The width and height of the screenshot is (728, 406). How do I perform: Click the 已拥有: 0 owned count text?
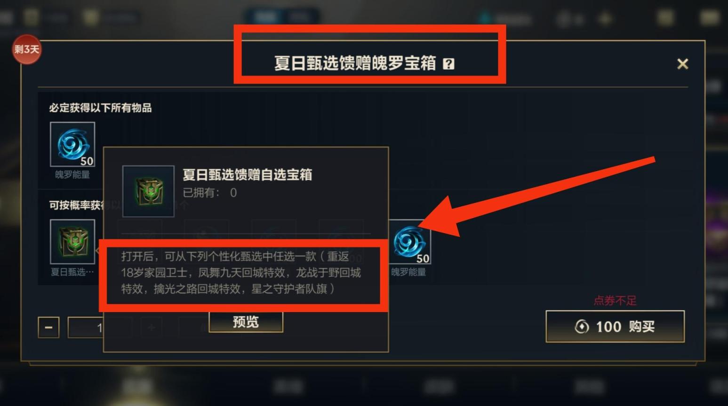tap(209, 193)
